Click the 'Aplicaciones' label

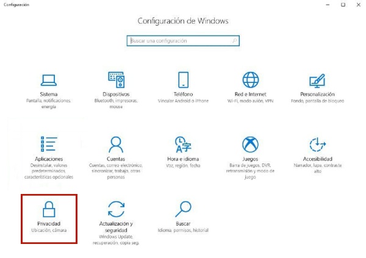coord(49,159)
